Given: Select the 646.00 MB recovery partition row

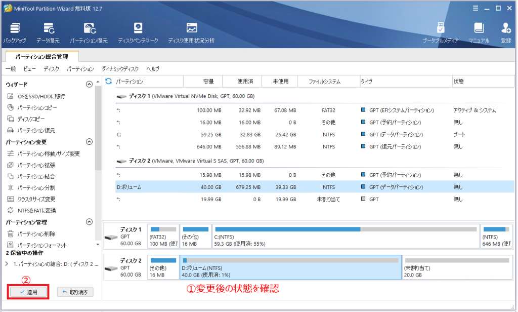Looking at the screenshot, I should click(315, 146).
